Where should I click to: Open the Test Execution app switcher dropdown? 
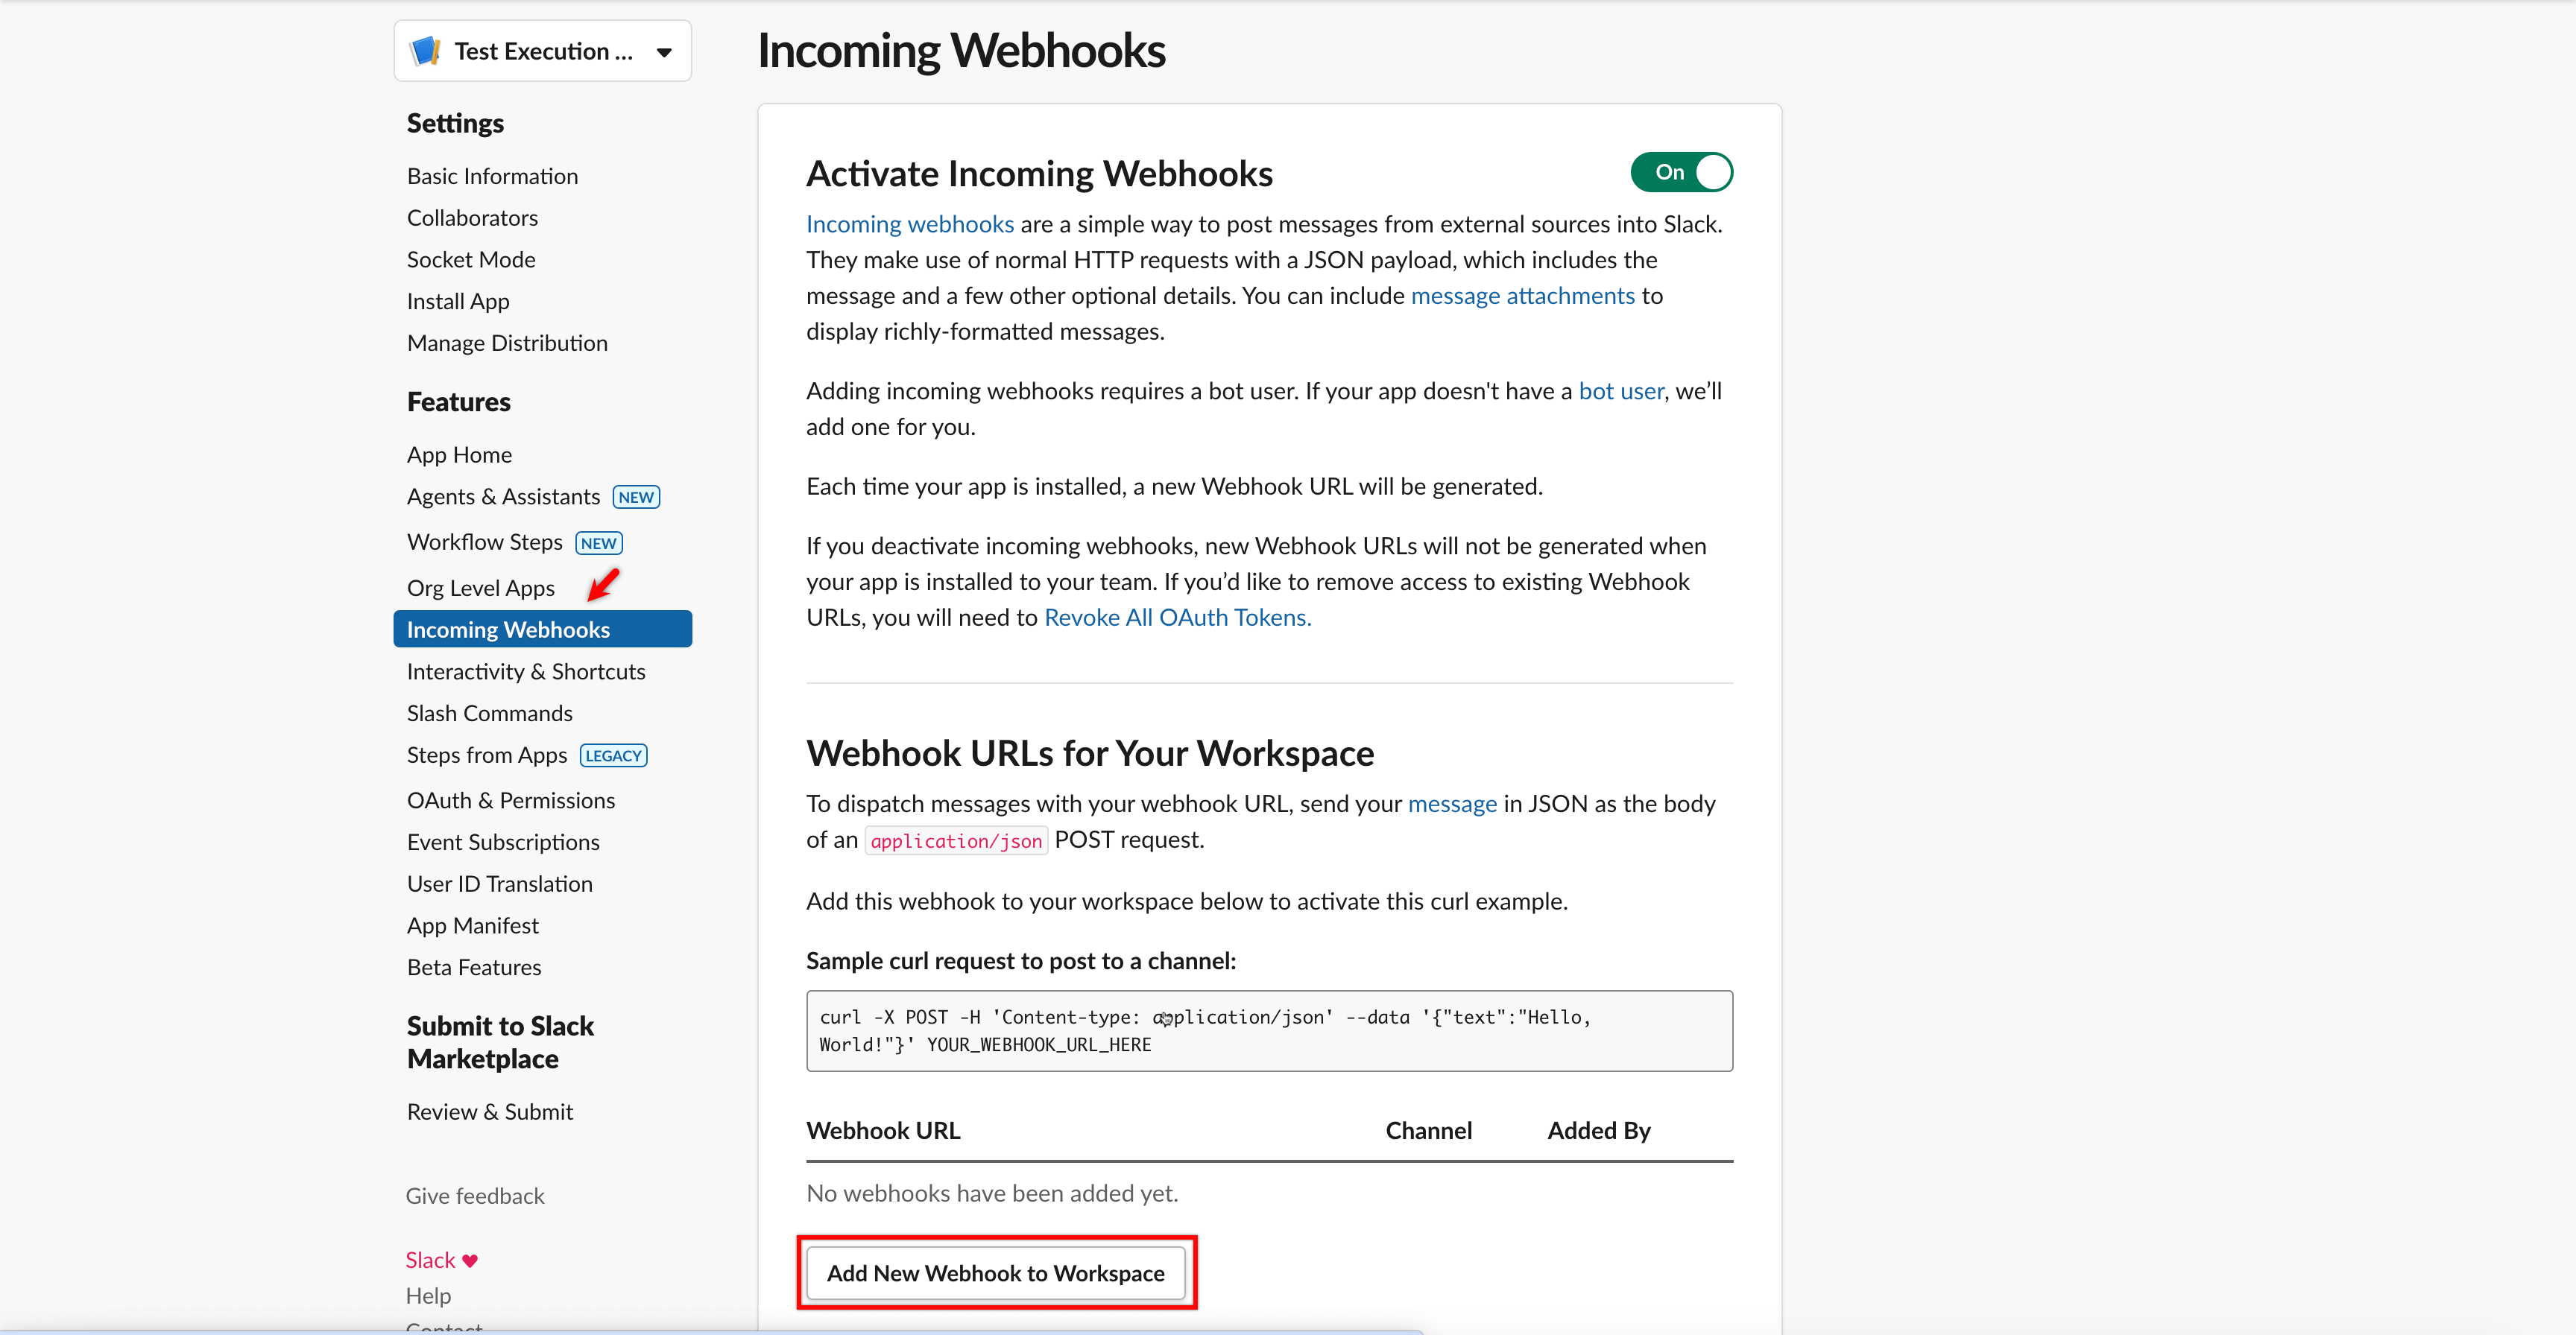tap(663, 51)
